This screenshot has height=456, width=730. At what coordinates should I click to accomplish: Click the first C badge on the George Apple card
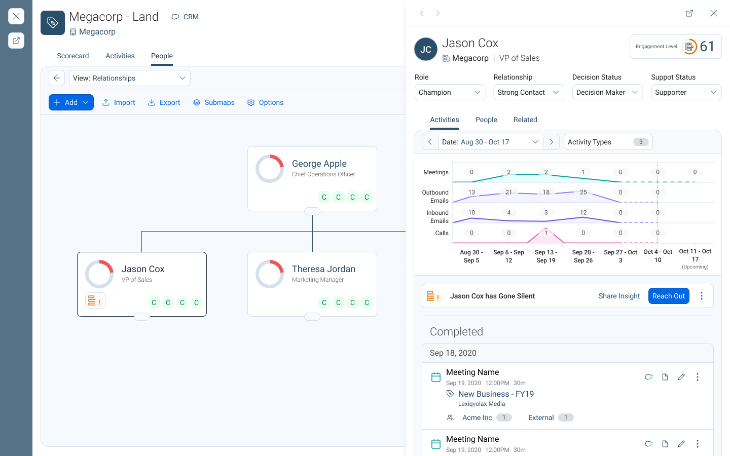324,197
